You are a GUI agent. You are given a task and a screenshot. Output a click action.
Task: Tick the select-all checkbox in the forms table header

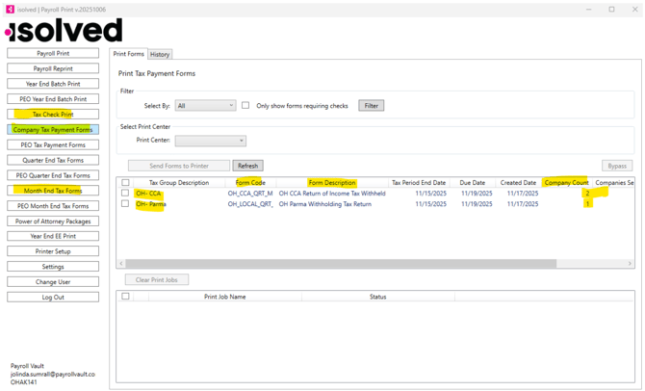[x=125, y=182]
